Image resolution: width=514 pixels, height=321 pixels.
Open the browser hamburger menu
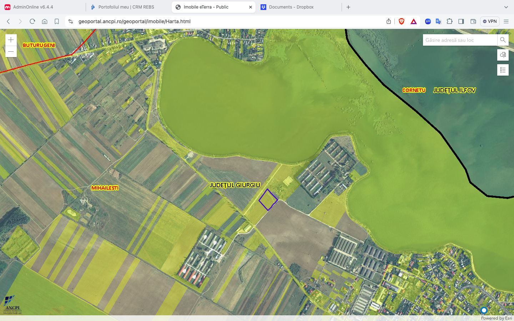[x=506, y=21]
